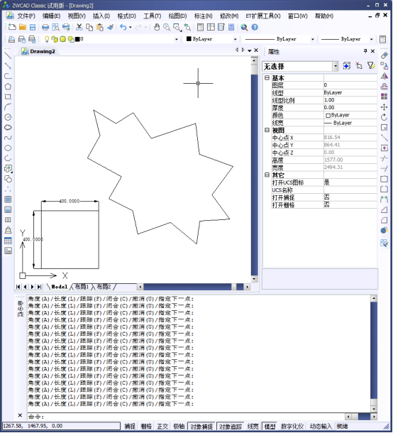Toggle 对象追踪 object tracking
This screenshot has height=433, width=393.
click(x=231, y=426)
